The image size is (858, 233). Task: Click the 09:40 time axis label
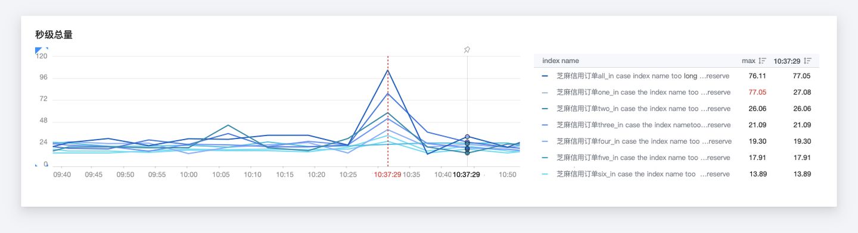point(62,175)
